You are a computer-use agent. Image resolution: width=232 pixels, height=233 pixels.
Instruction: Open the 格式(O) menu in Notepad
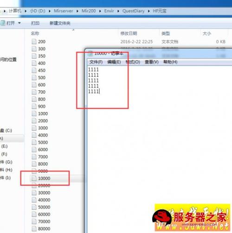(x=133, y=62)
